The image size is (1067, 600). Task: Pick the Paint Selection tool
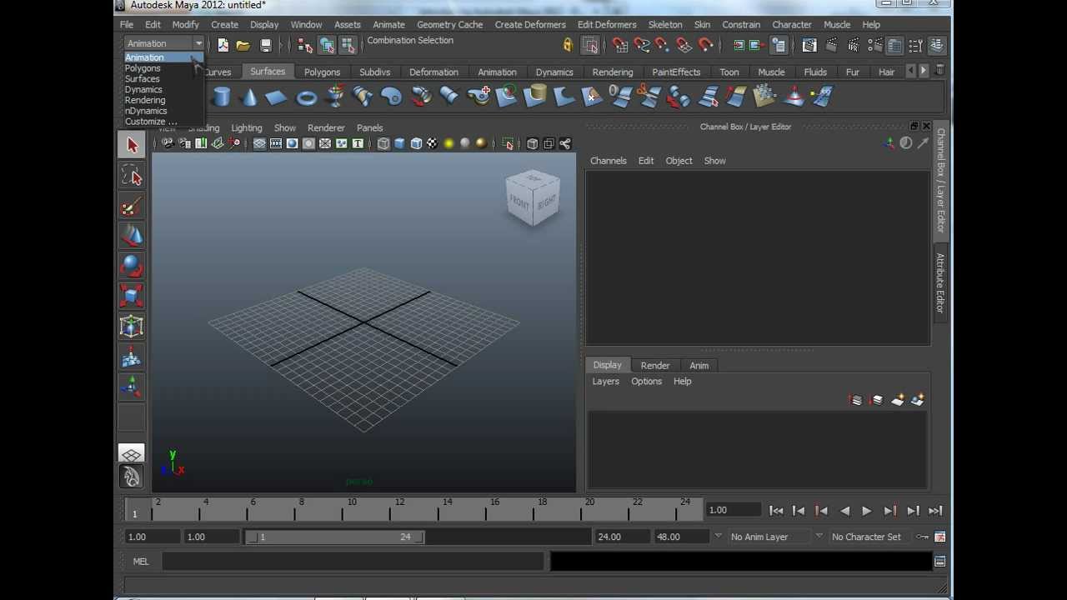point(132,206)
